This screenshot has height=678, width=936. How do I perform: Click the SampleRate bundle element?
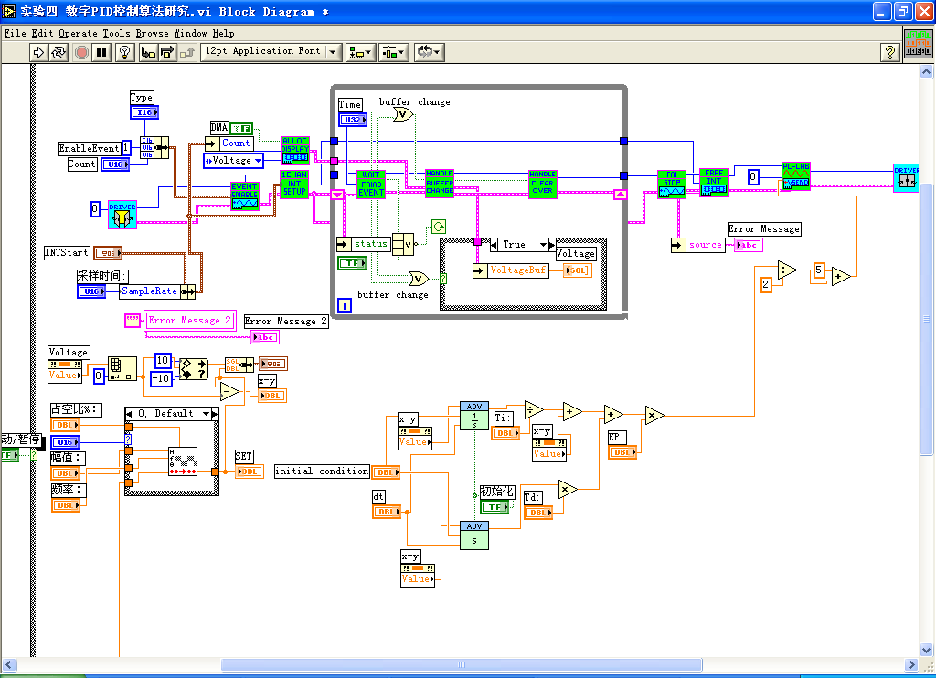(x=149, y=291)
